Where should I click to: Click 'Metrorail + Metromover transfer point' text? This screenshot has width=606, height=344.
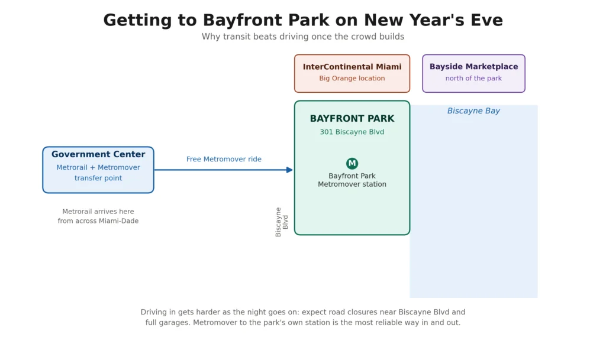pos(98,173)
